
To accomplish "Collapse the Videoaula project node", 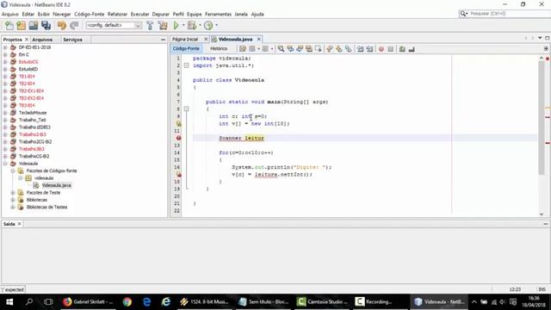I will (x=5, y=164).
